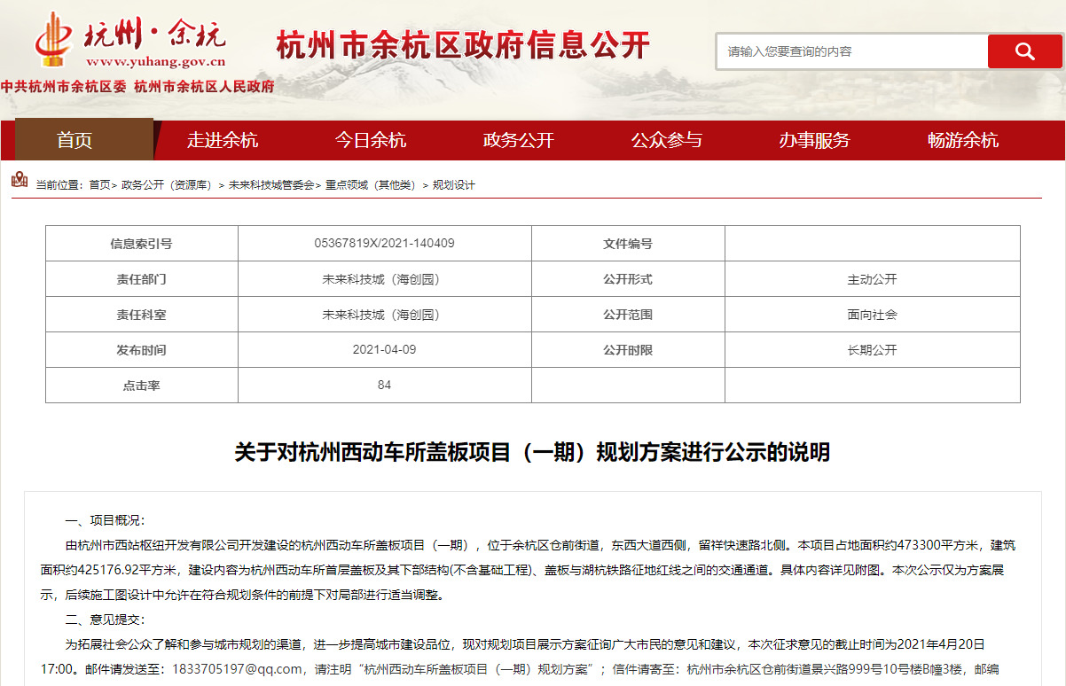Screen dimensions: 1066x686
Task: Click the 杭州市余杭区政府信息公开 banner title
Action: point(463,45)
